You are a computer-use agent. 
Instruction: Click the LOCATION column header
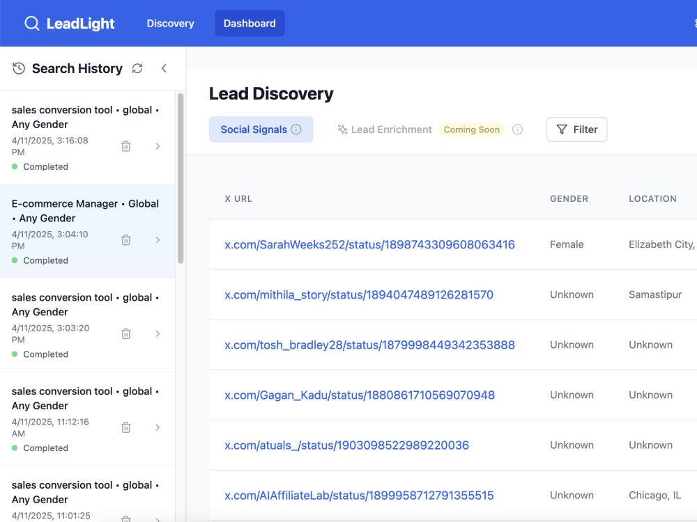point(652,199)
